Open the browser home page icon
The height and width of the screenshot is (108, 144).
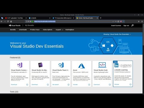11,21
